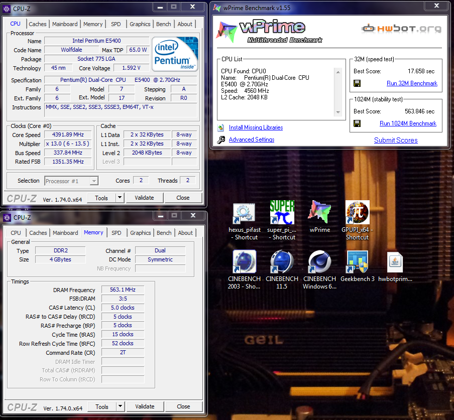Viewport: 454px width, 420px height.
Task: Click the Run 32M Benchmark link
Action: point(412,83)
